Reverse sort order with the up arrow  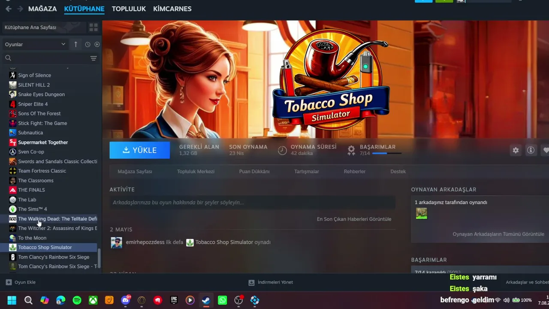click(76, 44)
